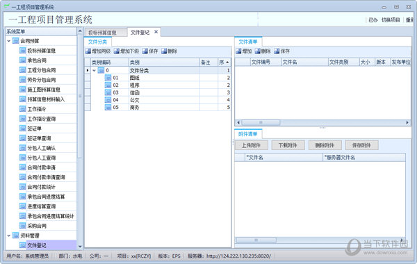Select the 签证单 menu entry

34,129
